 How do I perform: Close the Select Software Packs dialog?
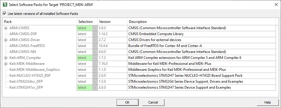coord(276,5)
